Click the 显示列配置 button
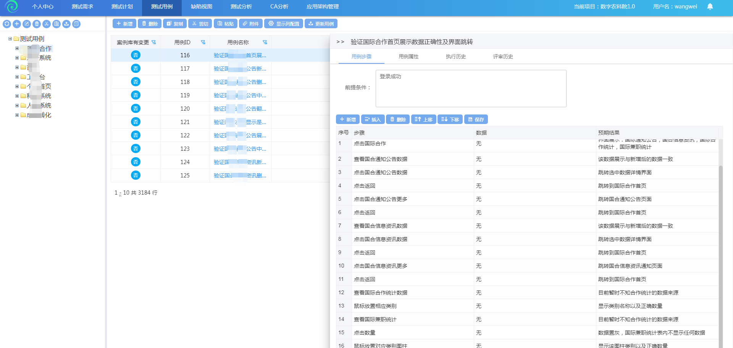The height and width of the screenshot is (348, 733). pyautogui.click(x=284, y=24)
